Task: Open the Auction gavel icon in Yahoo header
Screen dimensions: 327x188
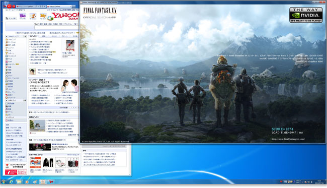Action: [33, 16]
